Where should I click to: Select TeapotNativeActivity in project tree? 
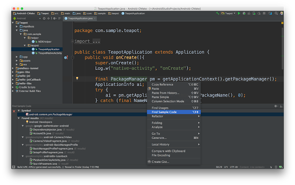coord(50,53)
